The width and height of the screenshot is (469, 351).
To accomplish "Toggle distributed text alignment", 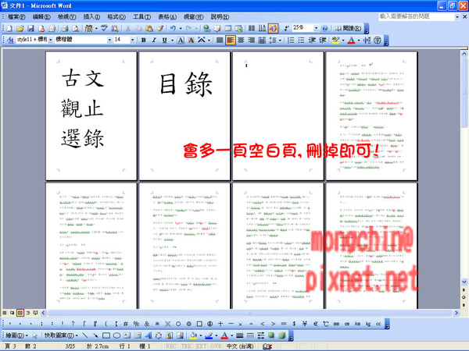I will tap(262, 40).
